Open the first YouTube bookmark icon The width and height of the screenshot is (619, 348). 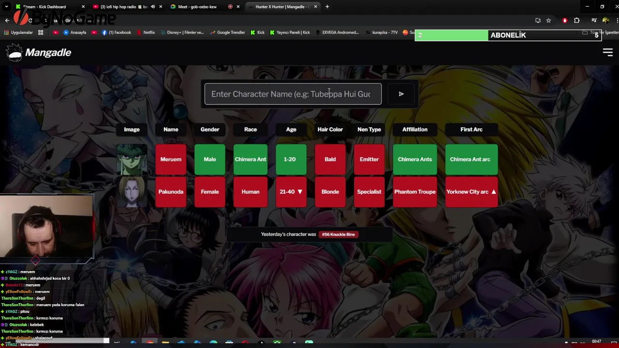pos(55,32)
